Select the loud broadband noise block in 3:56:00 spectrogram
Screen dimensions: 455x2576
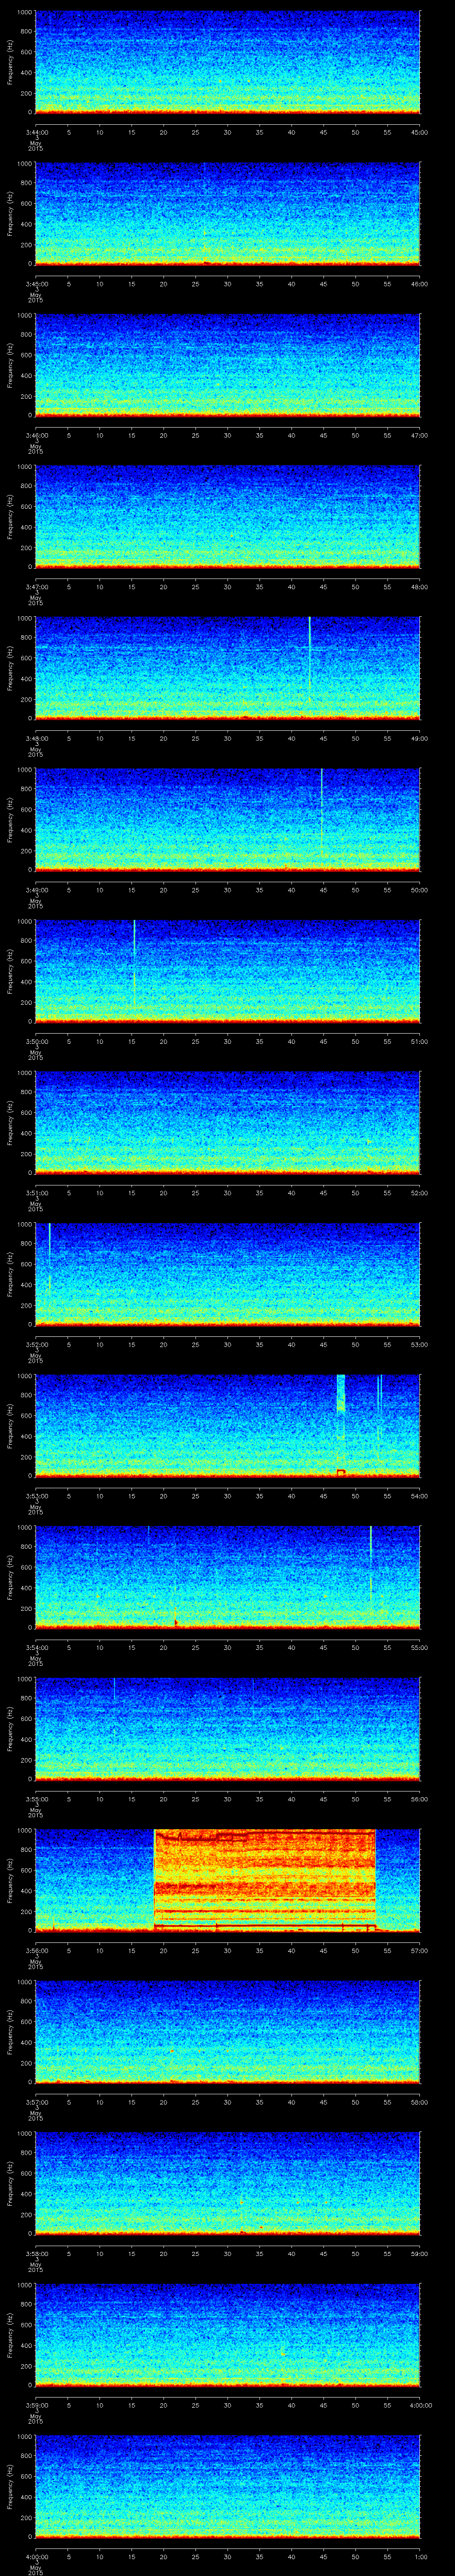pos(265,1879)
